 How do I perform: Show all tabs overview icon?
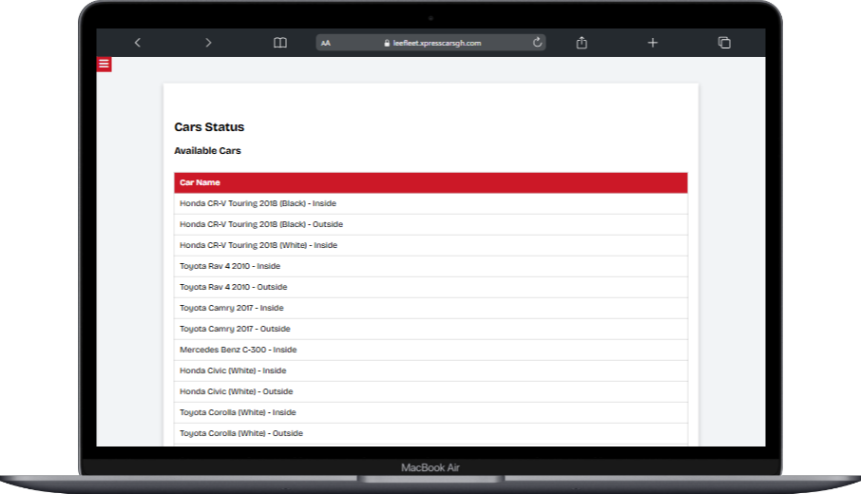724,43
